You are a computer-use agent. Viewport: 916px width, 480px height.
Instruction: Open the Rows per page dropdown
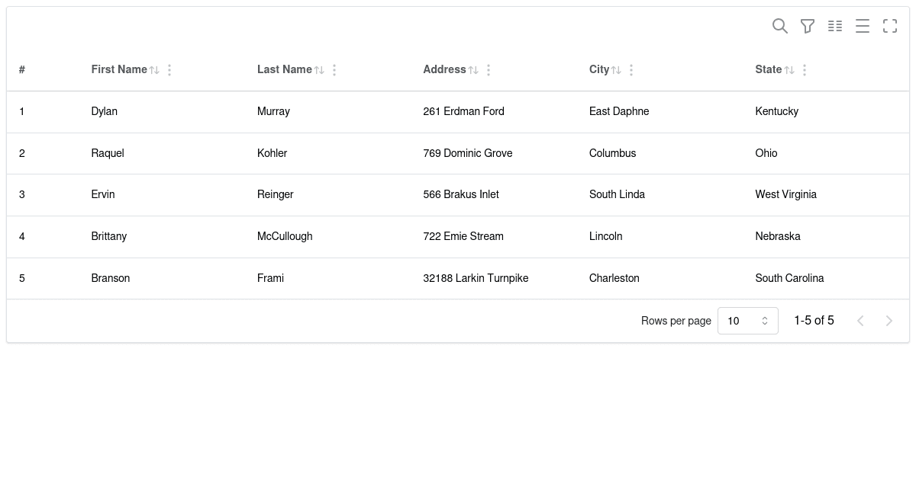tap(747, 320)
